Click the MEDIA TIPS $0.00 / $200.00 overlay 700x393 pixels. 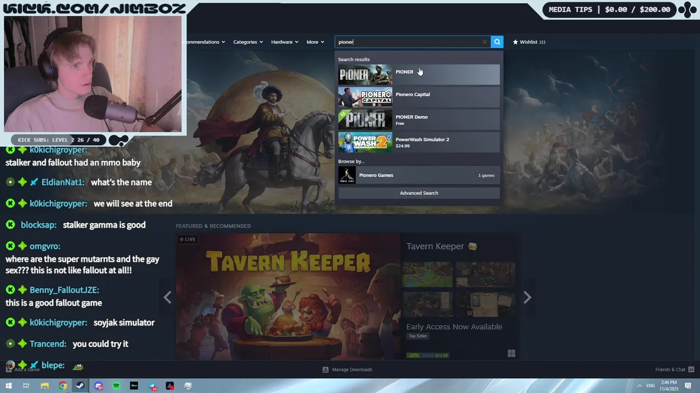609,9
